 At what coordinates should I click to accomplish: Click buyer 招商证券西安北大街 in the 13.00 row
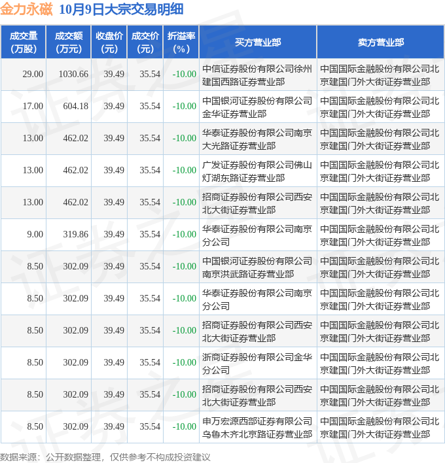(257, 203)
